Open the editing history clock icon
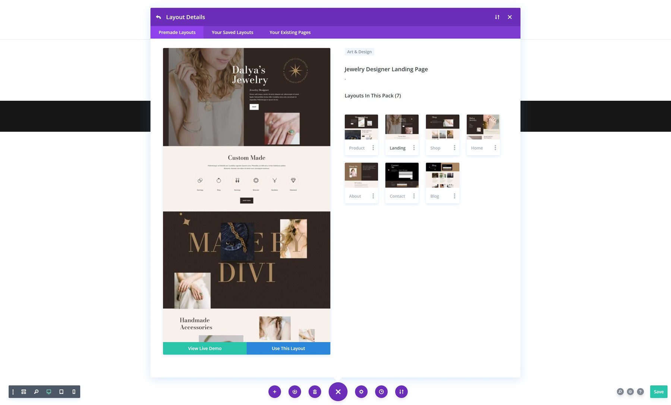 (x=381, y=392)
